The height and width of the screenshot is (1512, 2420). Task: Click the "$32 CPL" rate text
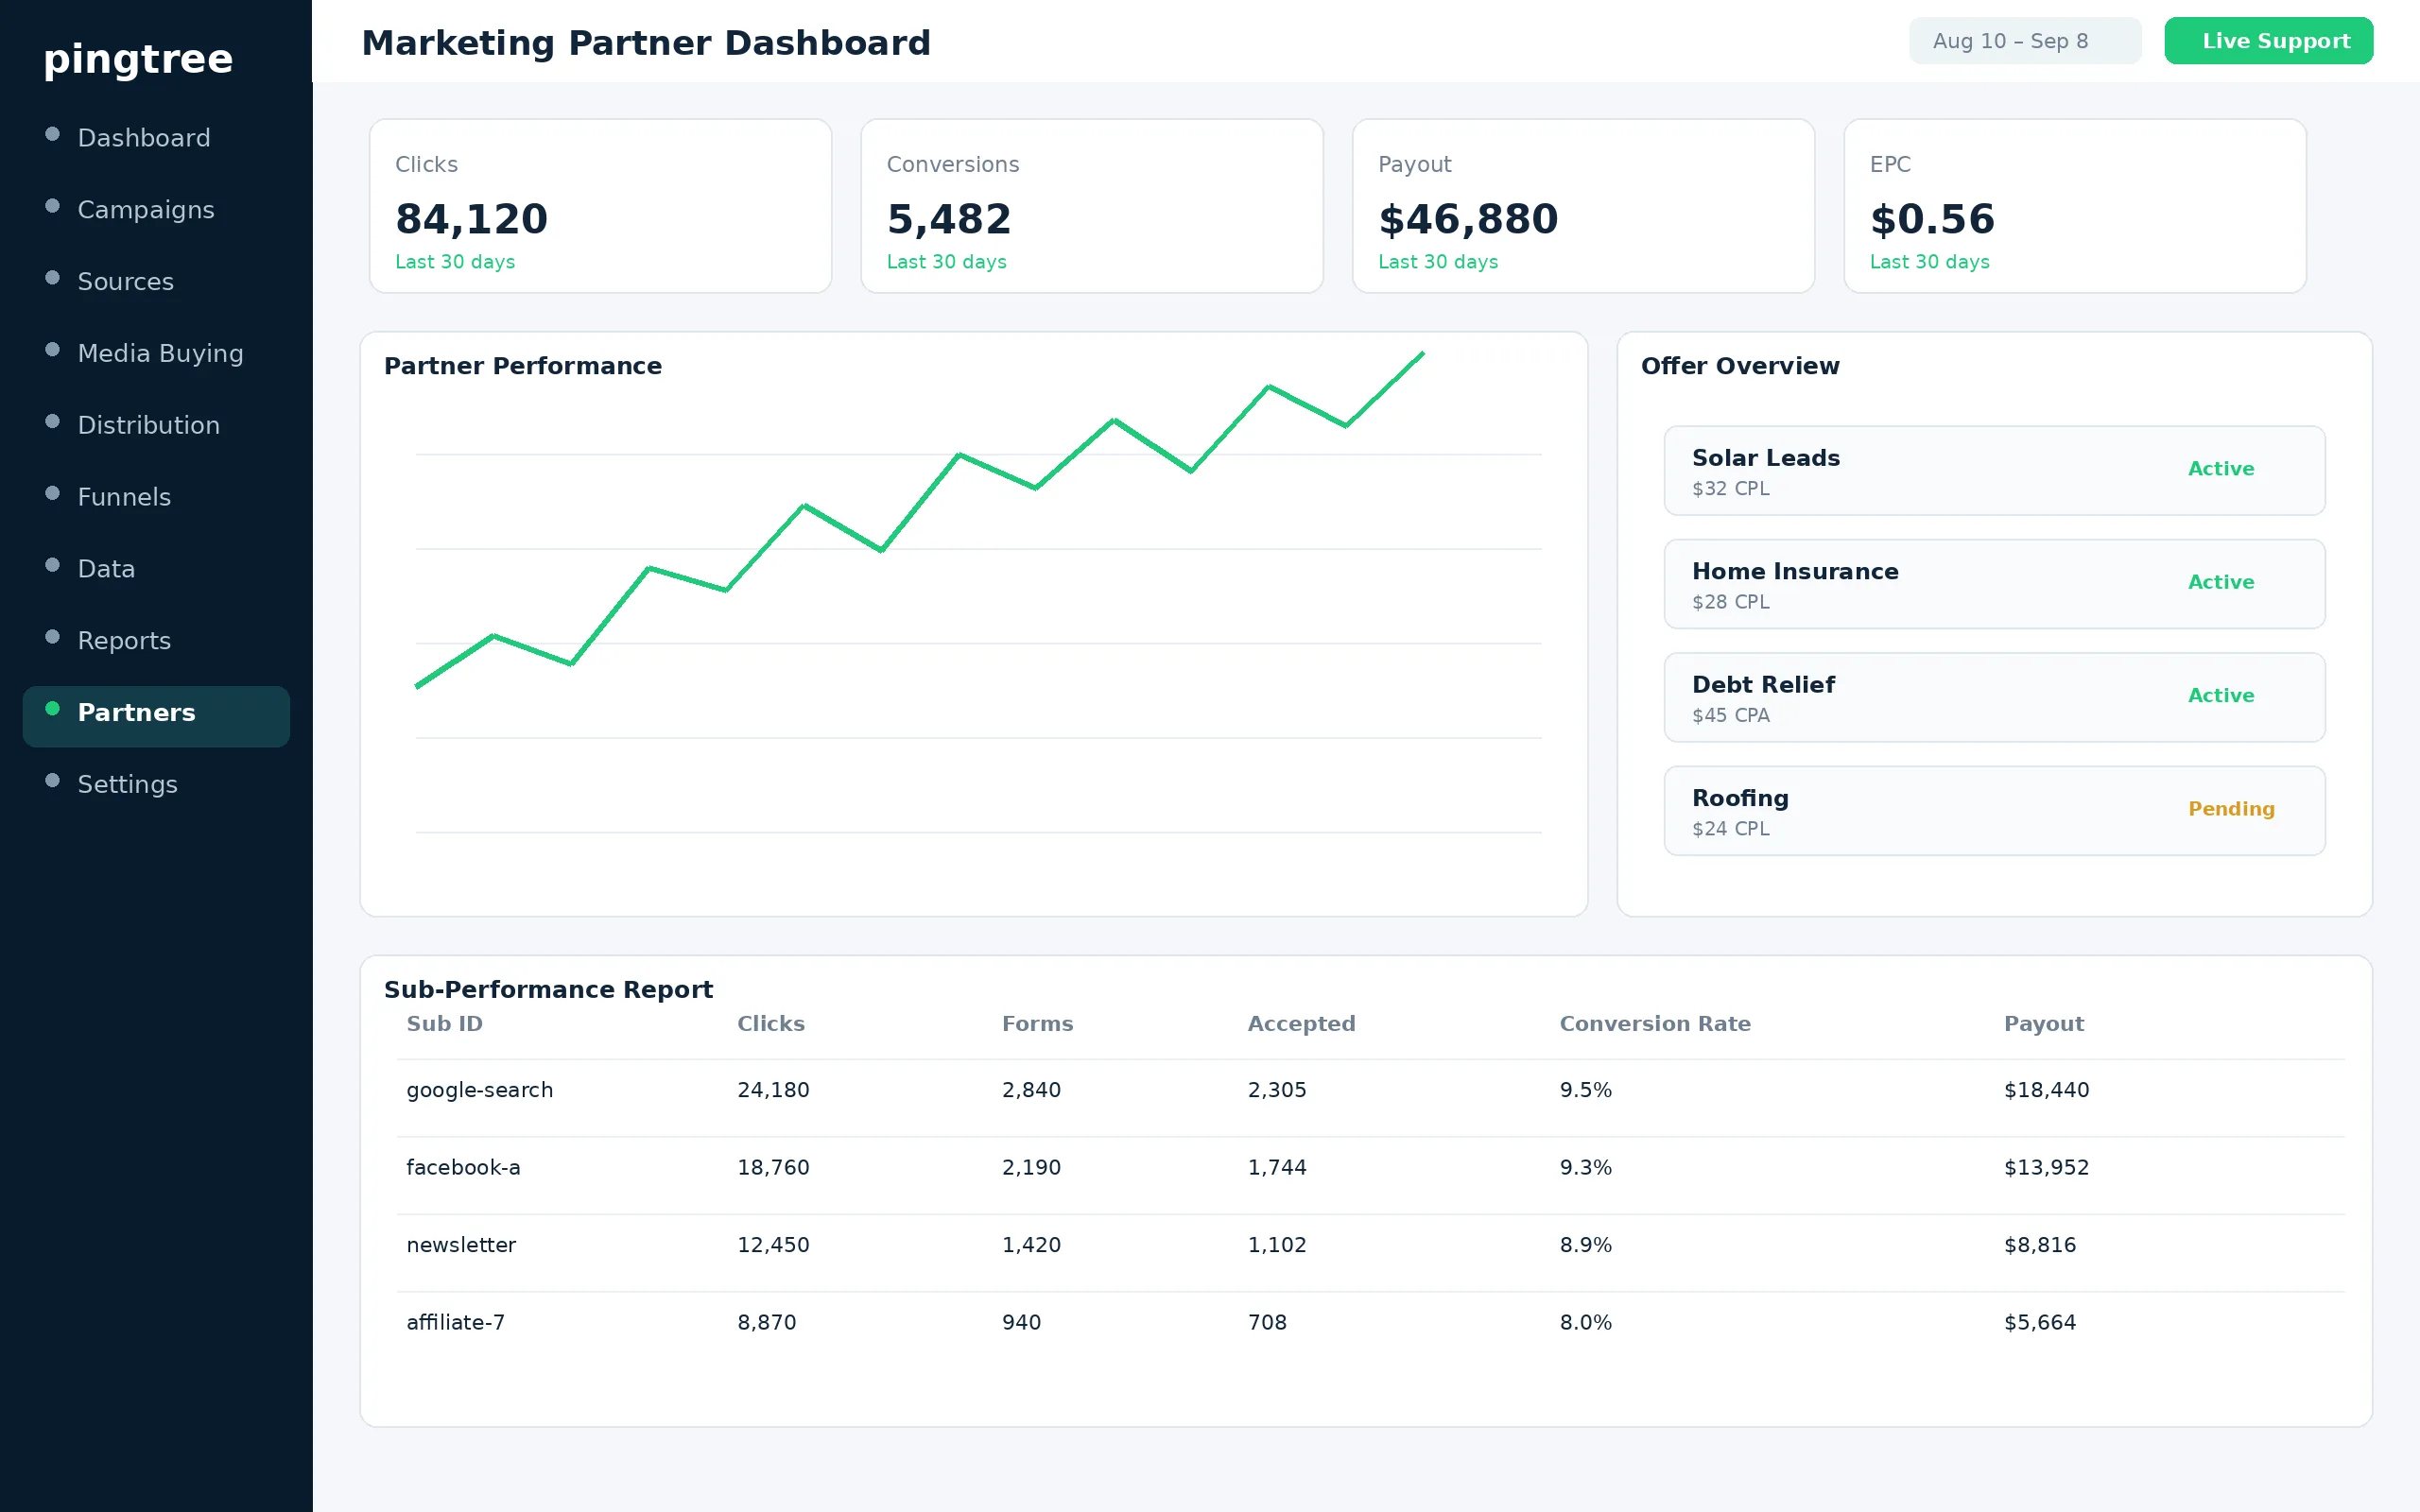coord(1730,489)
